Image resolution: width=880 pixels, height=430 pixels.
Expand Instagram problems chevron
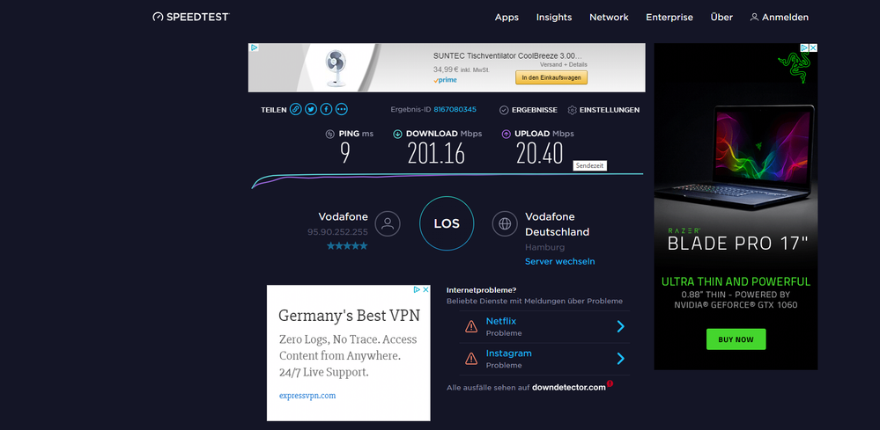620,359
